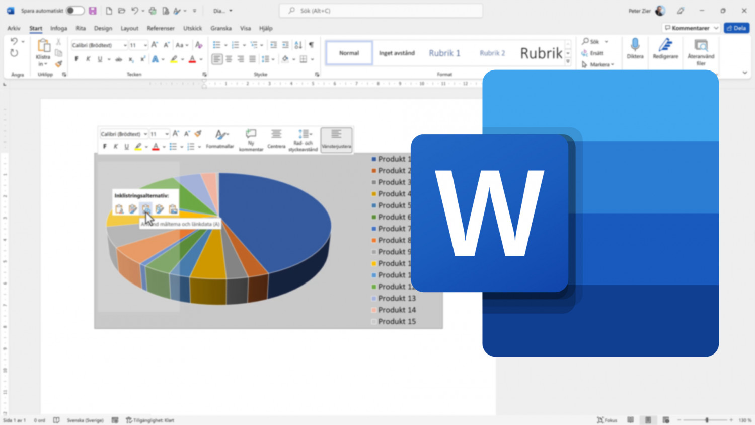Apply the Rubrik 1 style
This screenshot has width=755, height=425.
pos(444,53)
